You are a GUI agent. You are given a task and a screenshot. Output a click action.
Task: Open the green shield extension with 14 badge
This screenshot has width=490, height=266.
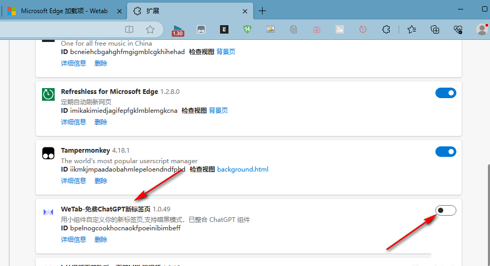tap(247, 29)
